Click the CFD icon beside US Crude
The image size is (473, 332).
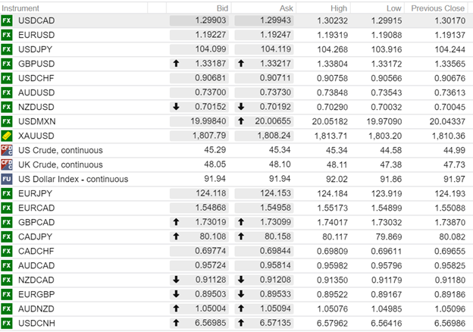click(x=7, y=150)
